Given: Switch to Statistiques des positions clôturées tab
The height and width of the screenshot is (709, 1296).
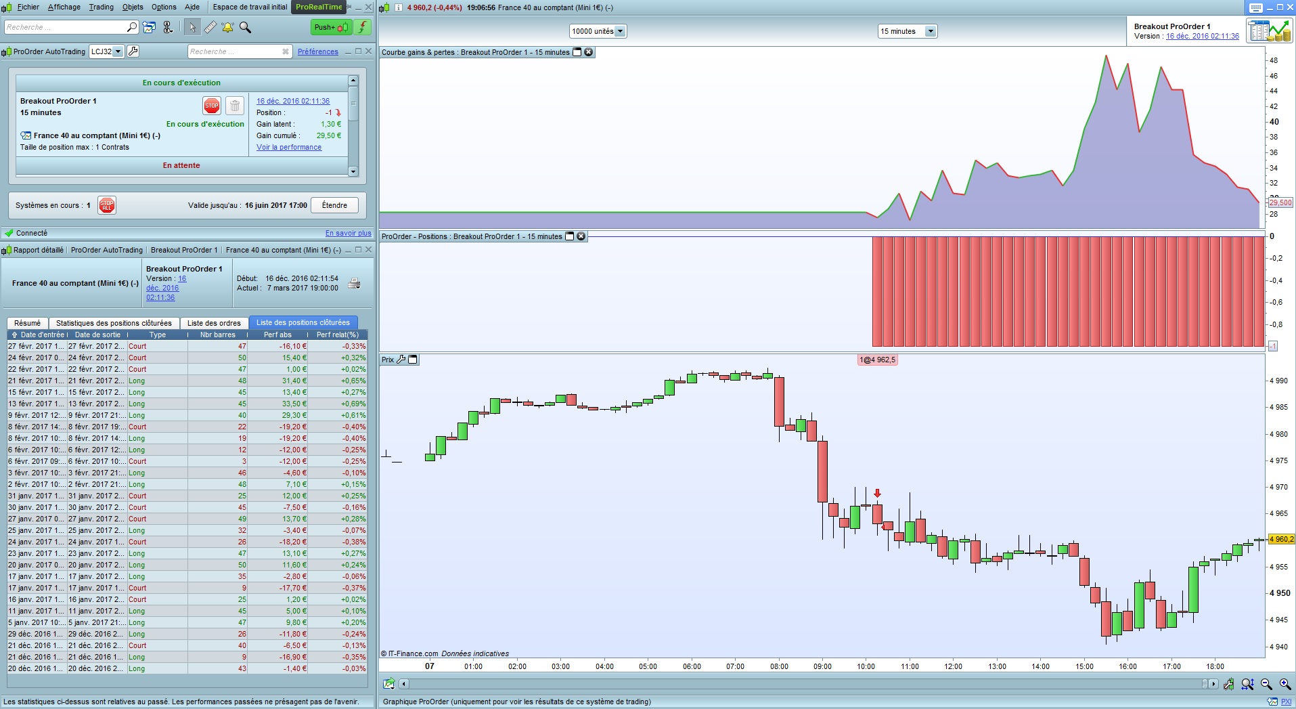Looking at the screenshot, I should pos(114,323).
